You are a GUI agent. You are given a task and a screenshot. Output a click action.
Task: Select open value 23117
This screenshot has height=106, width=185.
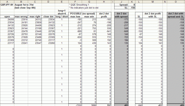click(7, 43)
